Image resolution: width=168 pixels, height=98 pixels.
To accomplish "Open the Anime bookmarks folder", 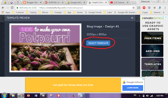I will click(78, 12).
